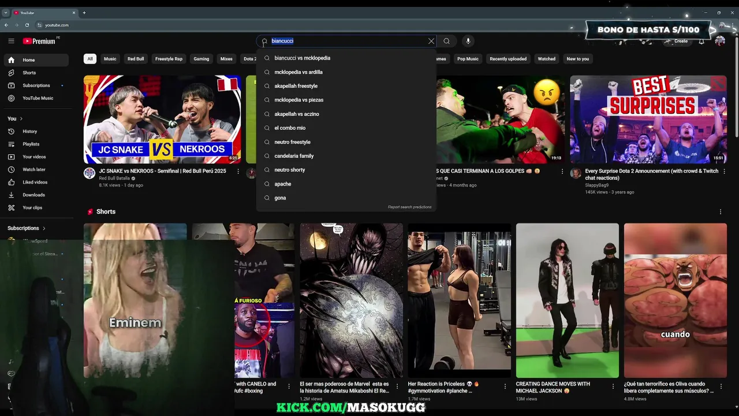739x416 pixels.
Task: Choose suggestion gona
Action: click(x=346, y=198)
